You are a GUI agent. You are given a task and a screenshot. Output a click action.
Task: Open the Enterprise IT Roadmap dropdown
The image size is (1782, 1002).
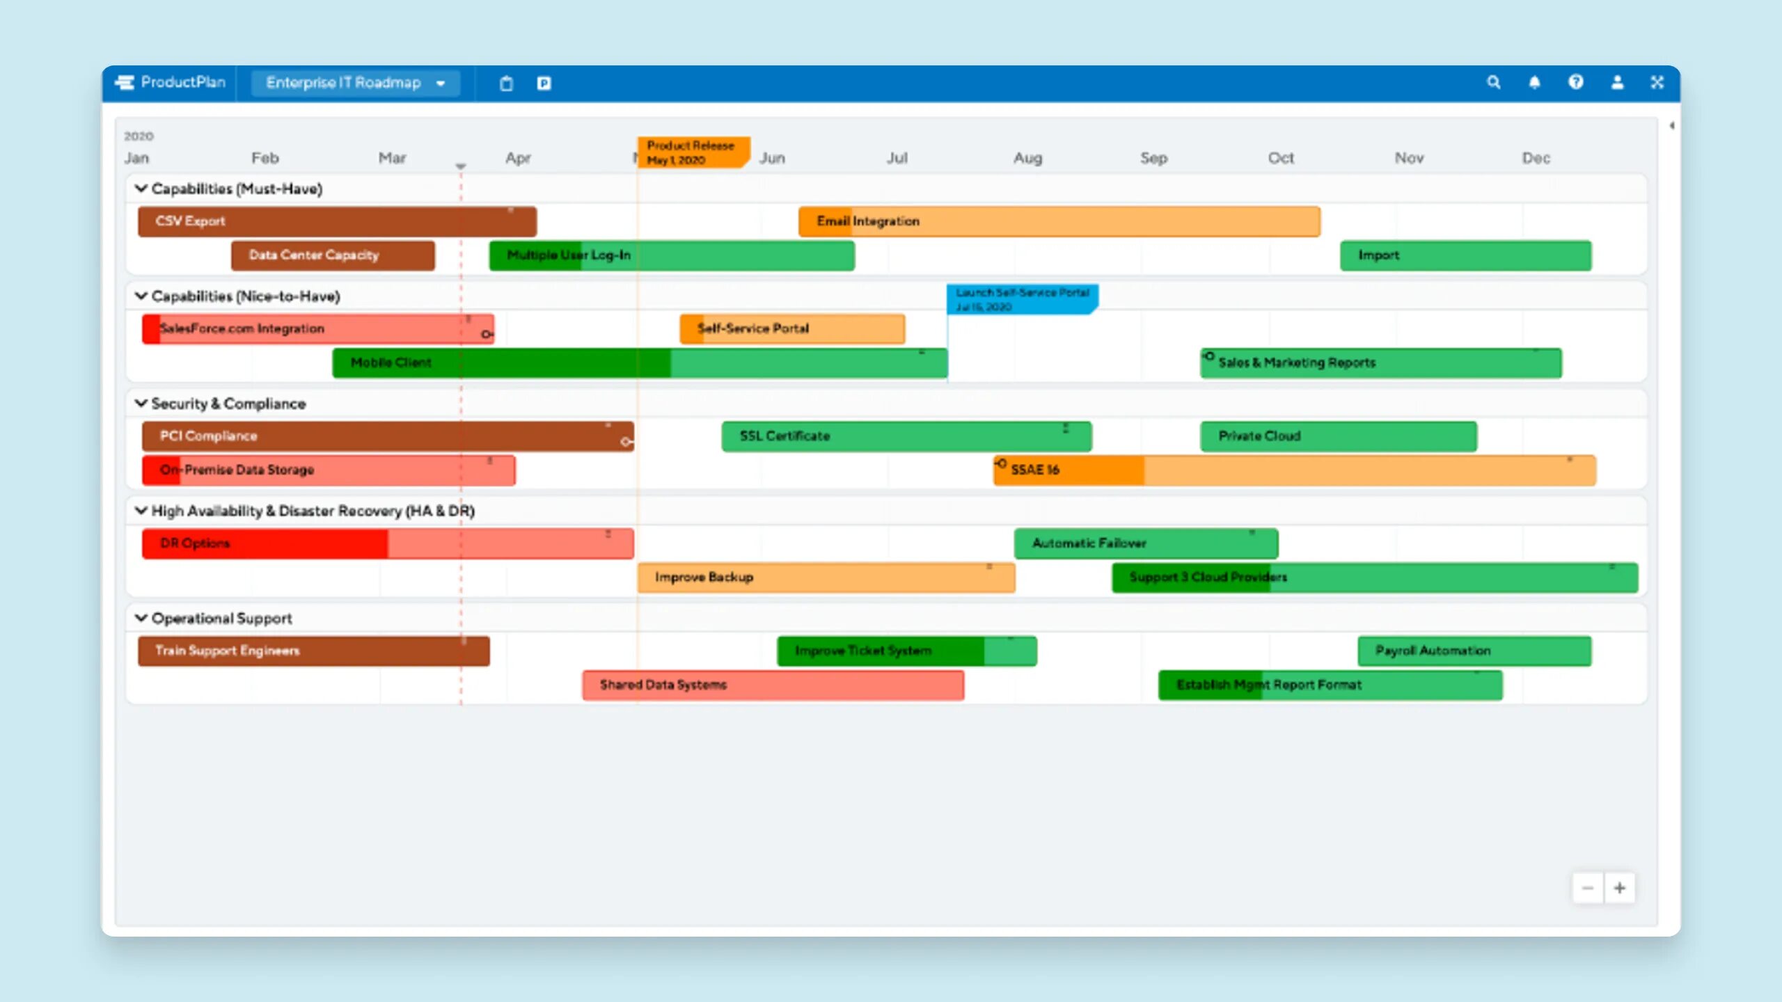(355, 83)
